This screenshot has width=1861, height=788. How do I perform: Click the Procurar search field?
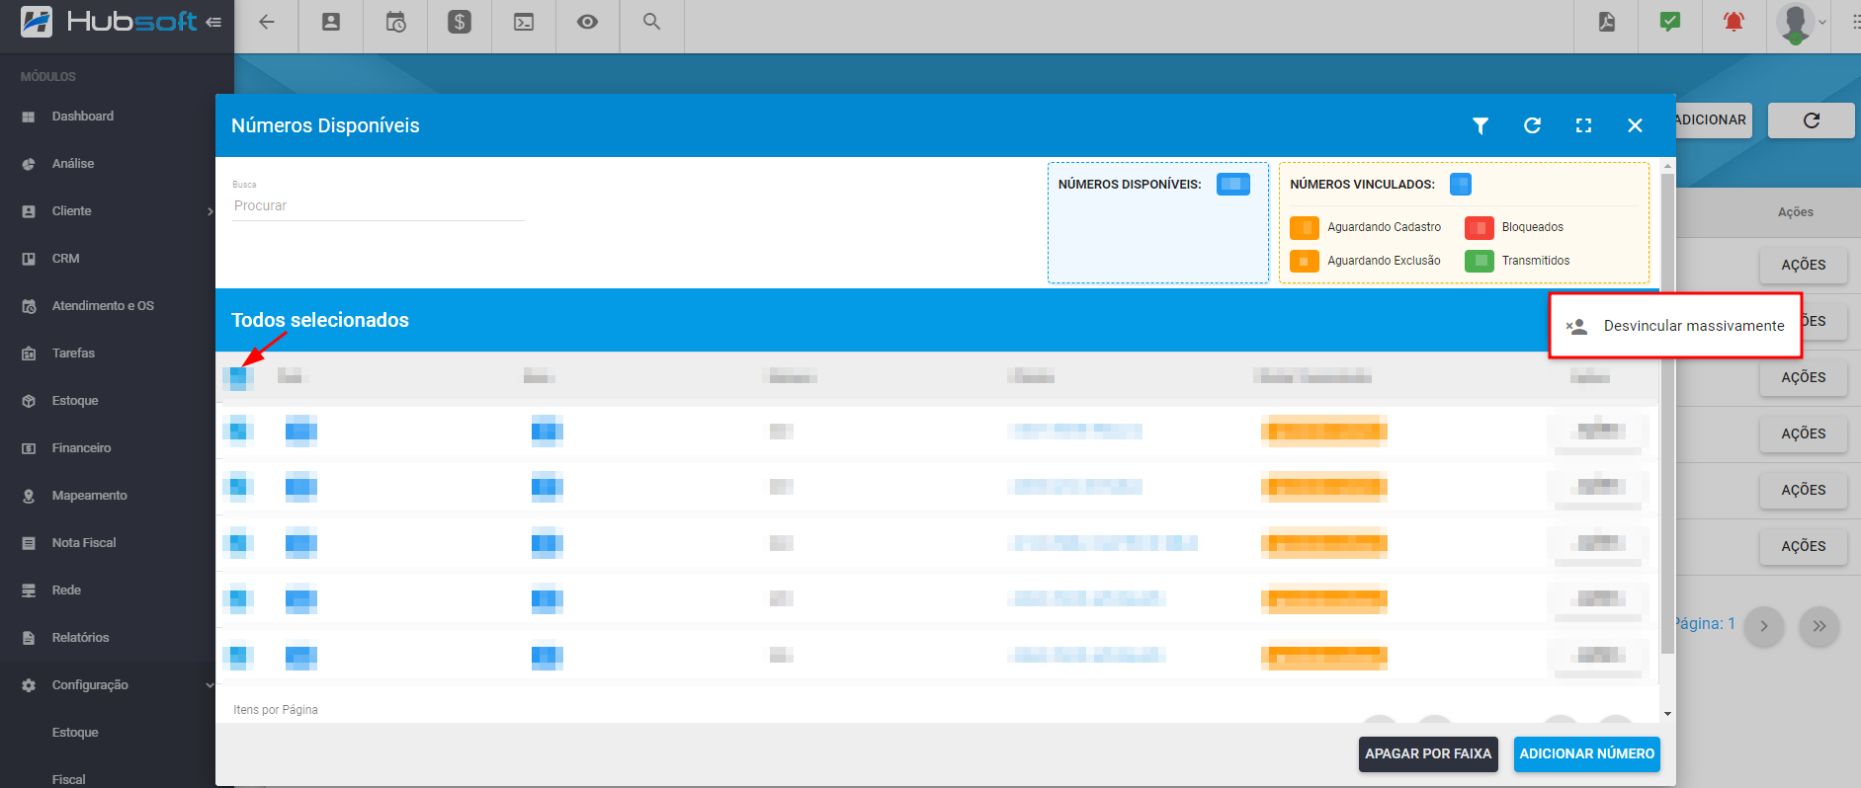[x=379, y=205]
